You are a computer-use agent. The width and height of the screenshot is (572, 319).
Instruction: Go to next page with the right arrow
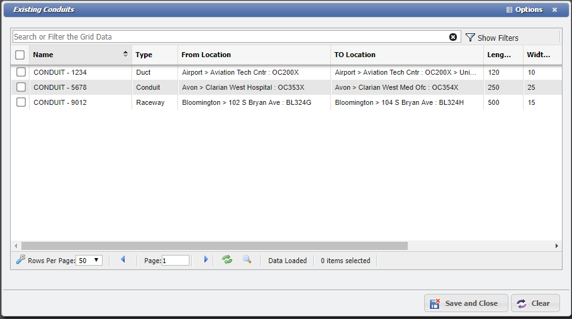click(206, 259)
